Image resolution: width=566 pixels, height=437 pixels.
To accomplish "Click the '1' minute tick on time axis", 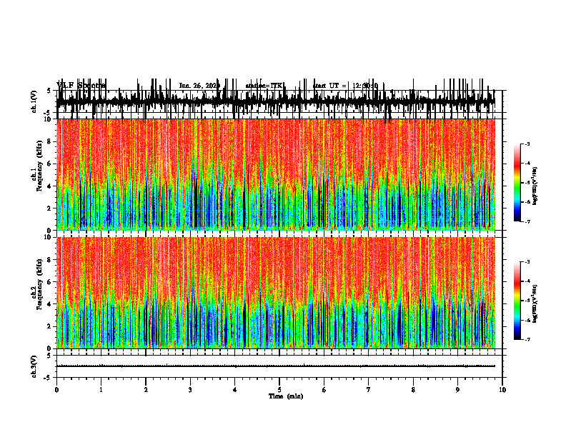I will pos(101,390).
